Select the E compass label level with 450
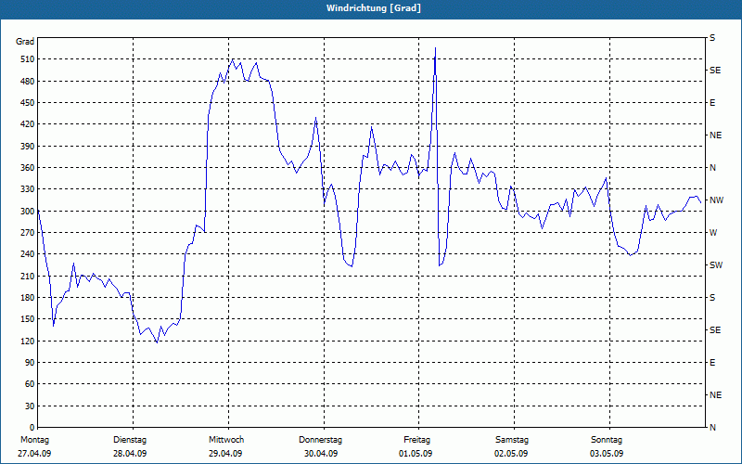Viewport: 742px width, 464px height. (x=712, y=103)
